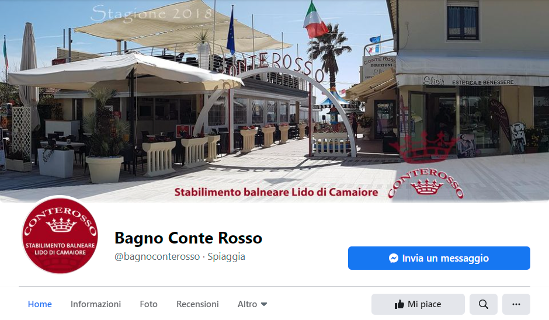Screen dimensions: 549x320
Task: Click the Stabilimento balneare Lido di Camaiore caption
Action: coord(276,192)
